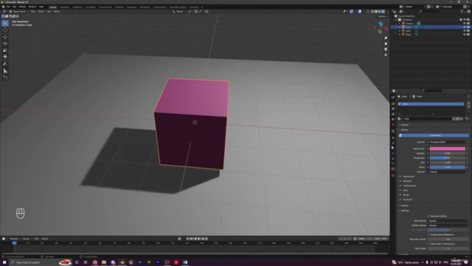Enable Subsurface Translucency checkbox
Screen dimensions: 472x266
coord(429,244)
